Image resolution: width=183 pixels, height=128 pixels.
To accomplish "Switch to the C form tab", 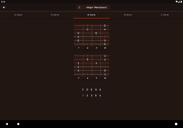I will [165, 15].
